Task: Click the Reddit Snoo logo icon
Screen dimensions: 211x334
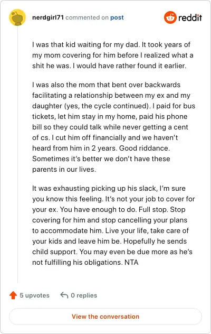Action: point(170,17)
